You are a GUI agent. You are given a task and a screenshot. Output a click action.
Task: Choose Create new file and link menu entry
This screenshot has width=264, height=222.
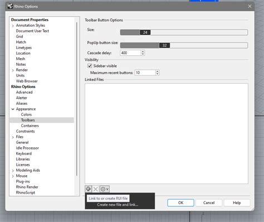pyautogui.click(x=118, y=205)
